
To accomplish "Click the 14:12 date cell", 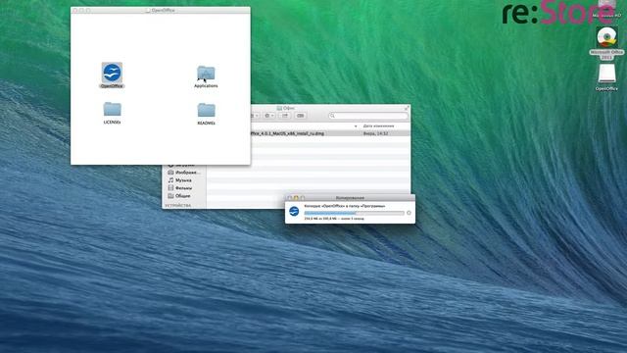I will tap(375, 133).
